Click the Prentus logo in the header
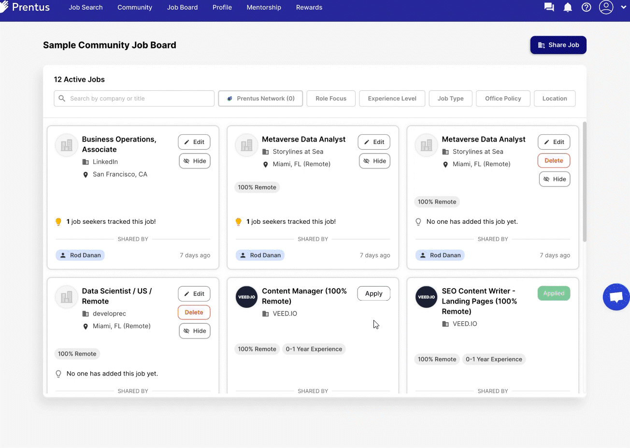630x448 pixels. coord(25,7)
